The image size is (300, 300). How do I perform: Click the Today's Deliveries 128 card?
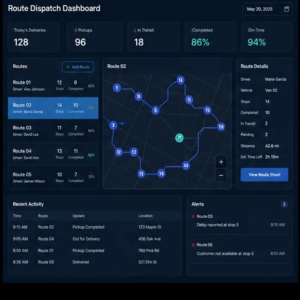(34, 37)
